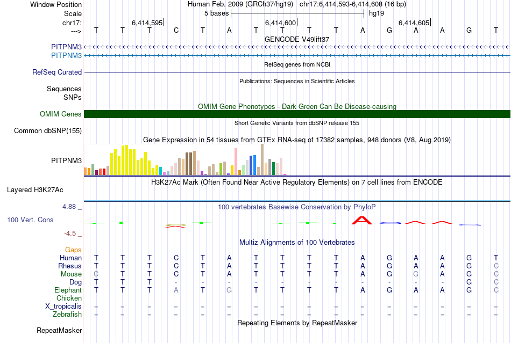Screen dimensions: 511x343
Task: Open Common dbSNP(155) track label
Action: pos(47,130)
